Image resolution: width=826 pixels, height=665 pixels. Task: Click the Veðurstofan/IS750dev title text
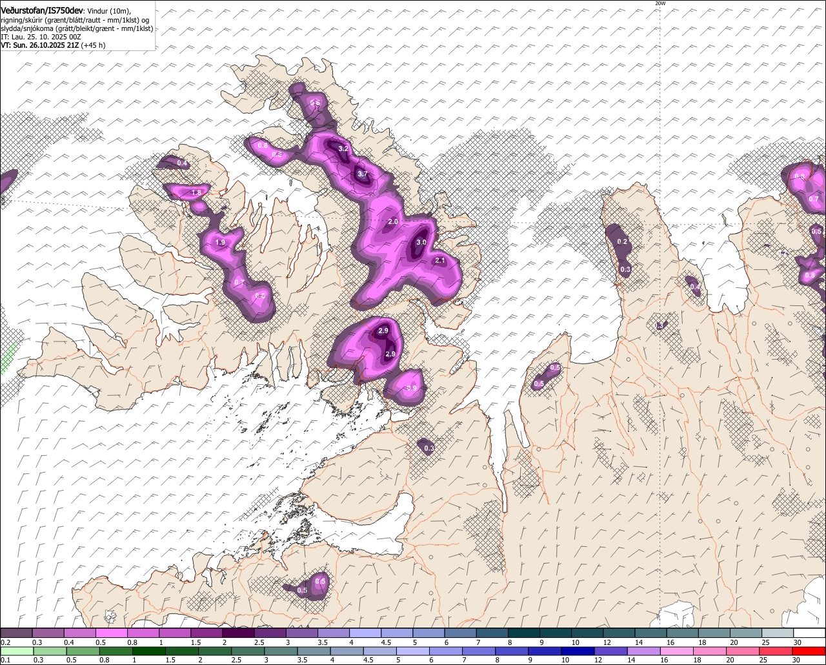pos(42,11)
